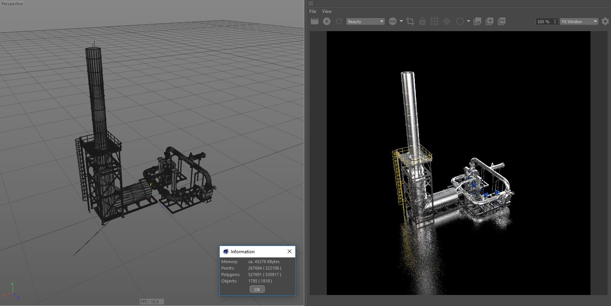Expand the arrow next to the RGB icon

point(401,21)
